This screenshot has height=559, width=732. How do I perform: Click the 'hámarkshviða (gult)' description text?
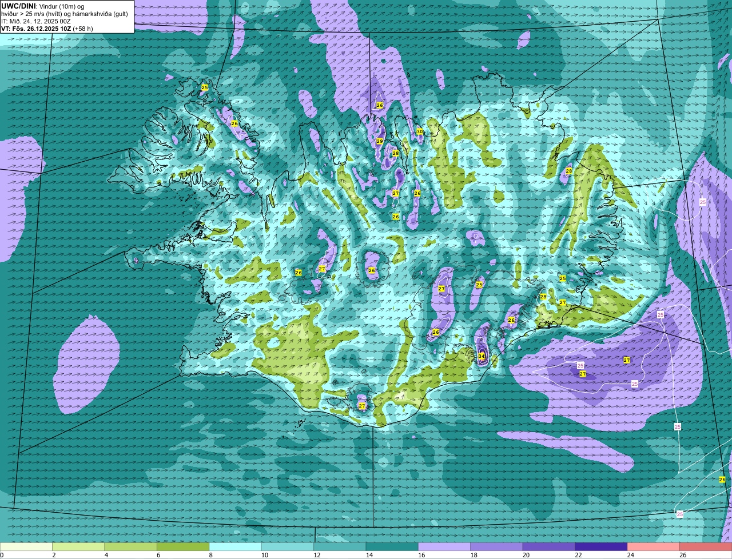pyautogui.click(x=100, y=14)
